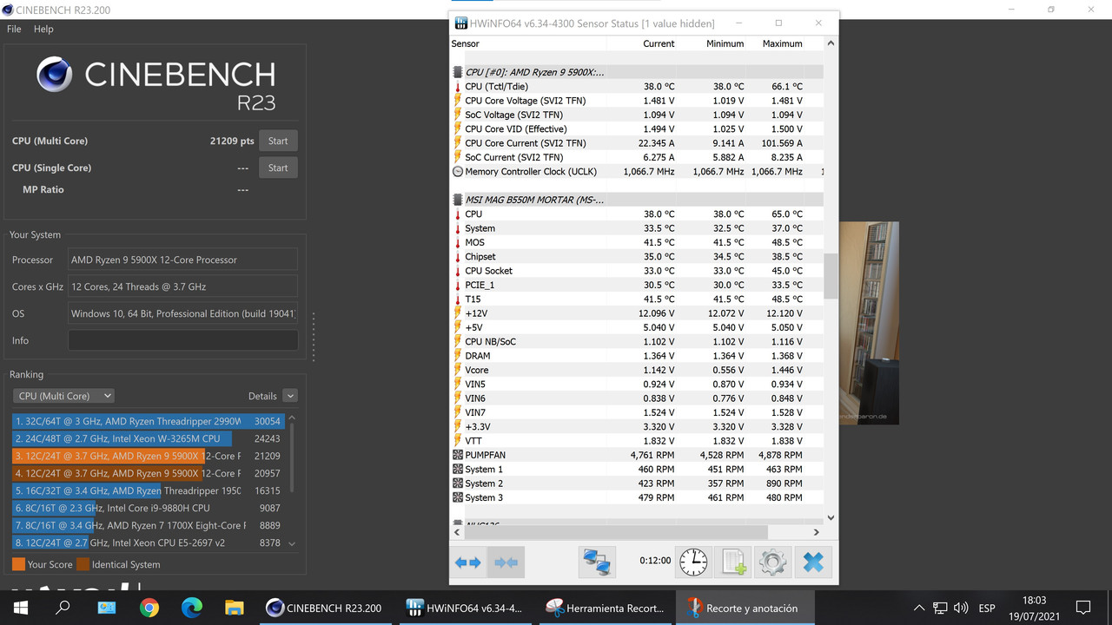Click the log file save icon in HWiNFO
1112x625 pixels.
coord(732,562)
